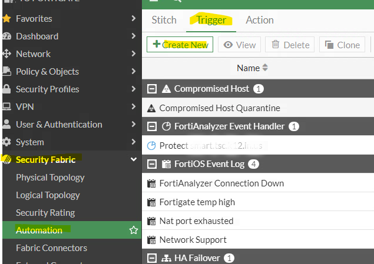This screenshot has height=264, width=374.
Task: Click the View button
Action: coord(239,44)
